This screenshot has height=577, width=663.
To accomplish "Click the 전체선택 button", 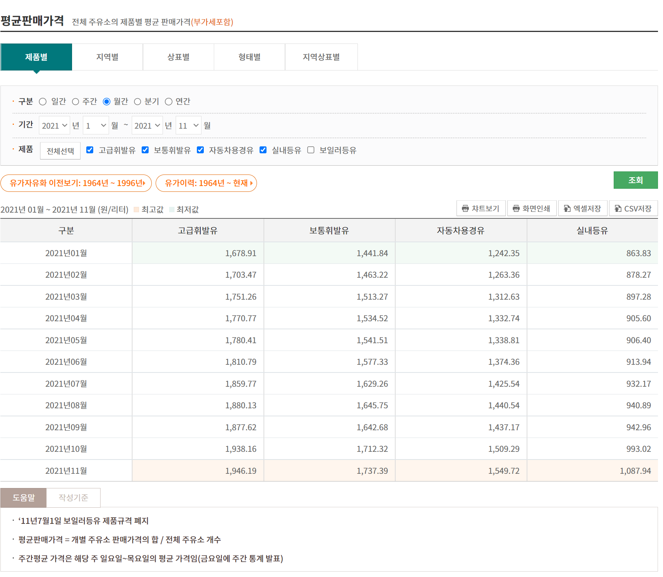I will tap(60, 151).
